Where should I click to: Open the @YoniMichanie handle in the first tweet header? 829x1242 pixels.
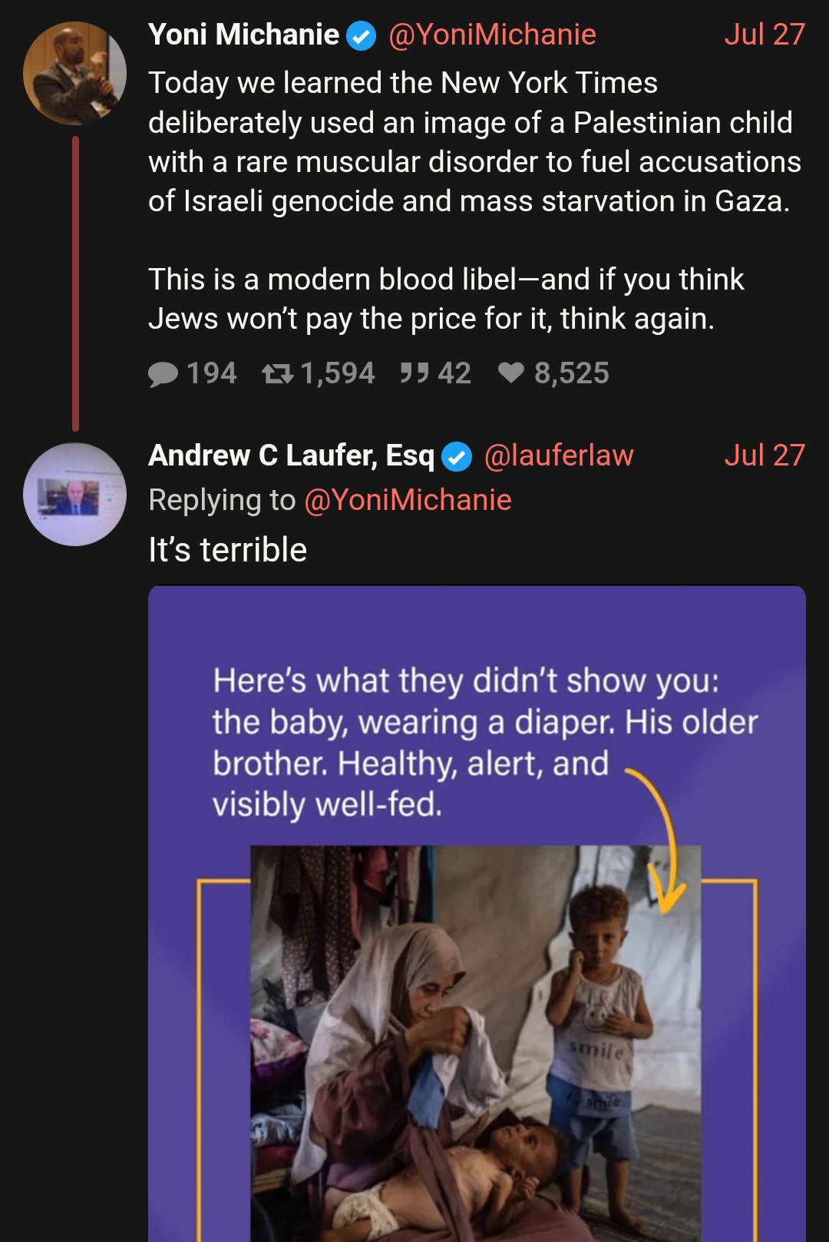(x=492, y=35)
